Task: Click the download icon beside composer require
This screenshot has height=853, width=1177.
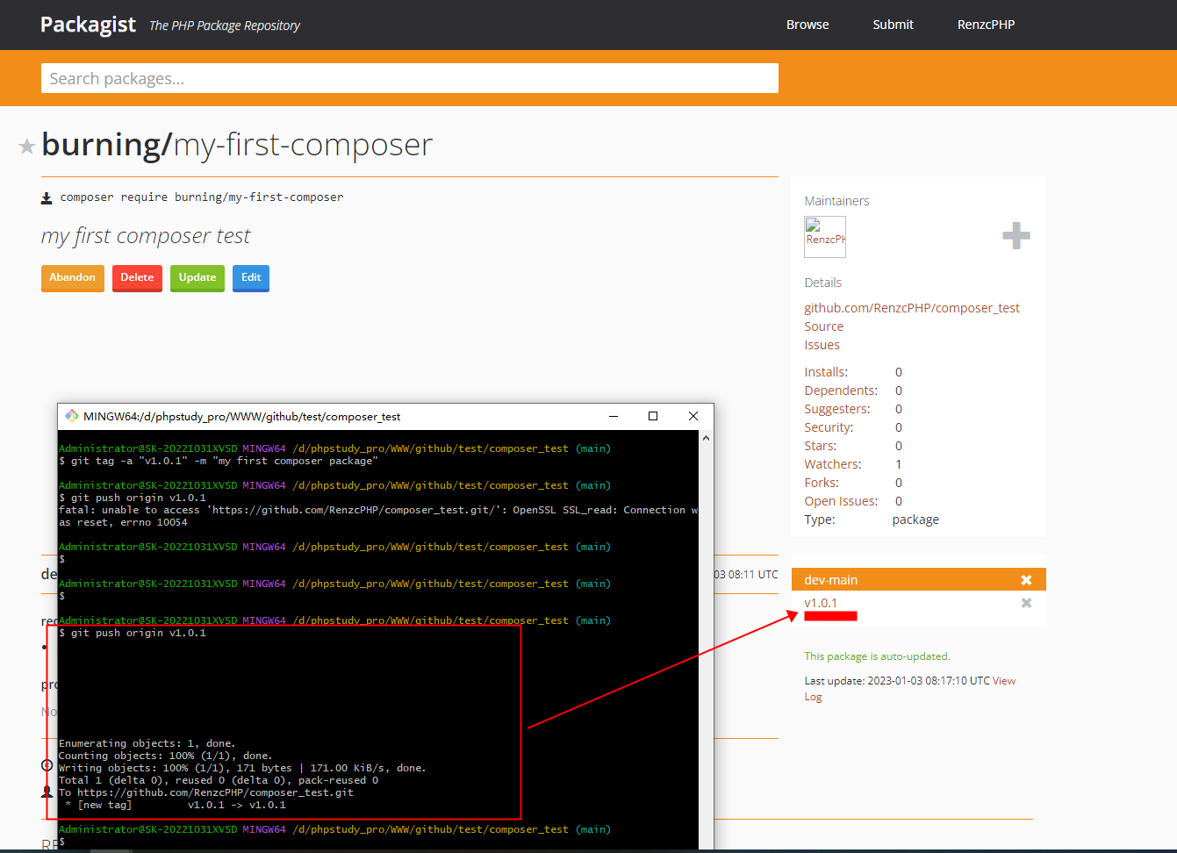Action: (x=47, y=198)
